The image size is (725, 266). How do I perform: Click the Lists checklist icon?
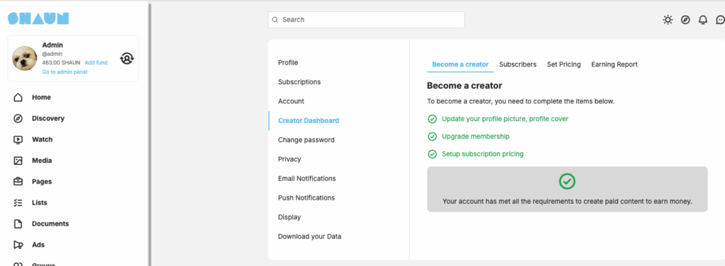(x=18, y=203)
